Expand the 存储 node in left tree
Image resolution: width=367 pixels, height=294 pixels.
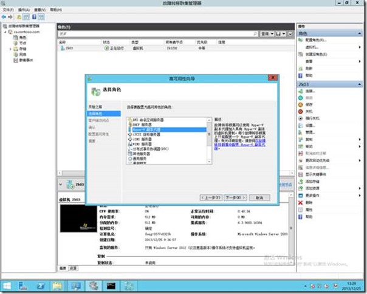10,49
